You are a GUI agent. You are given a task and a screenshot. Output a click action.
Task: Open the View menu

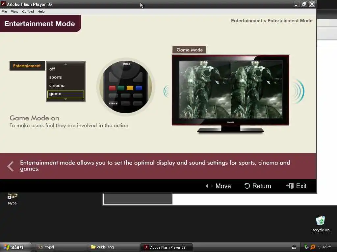click(14, 11)
